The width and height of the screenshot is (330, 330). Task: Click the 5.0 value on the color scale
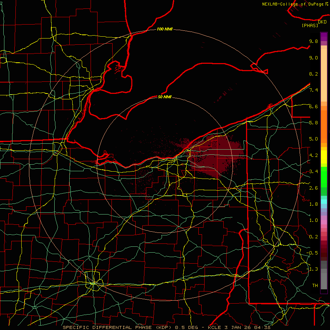coord(313,139)
